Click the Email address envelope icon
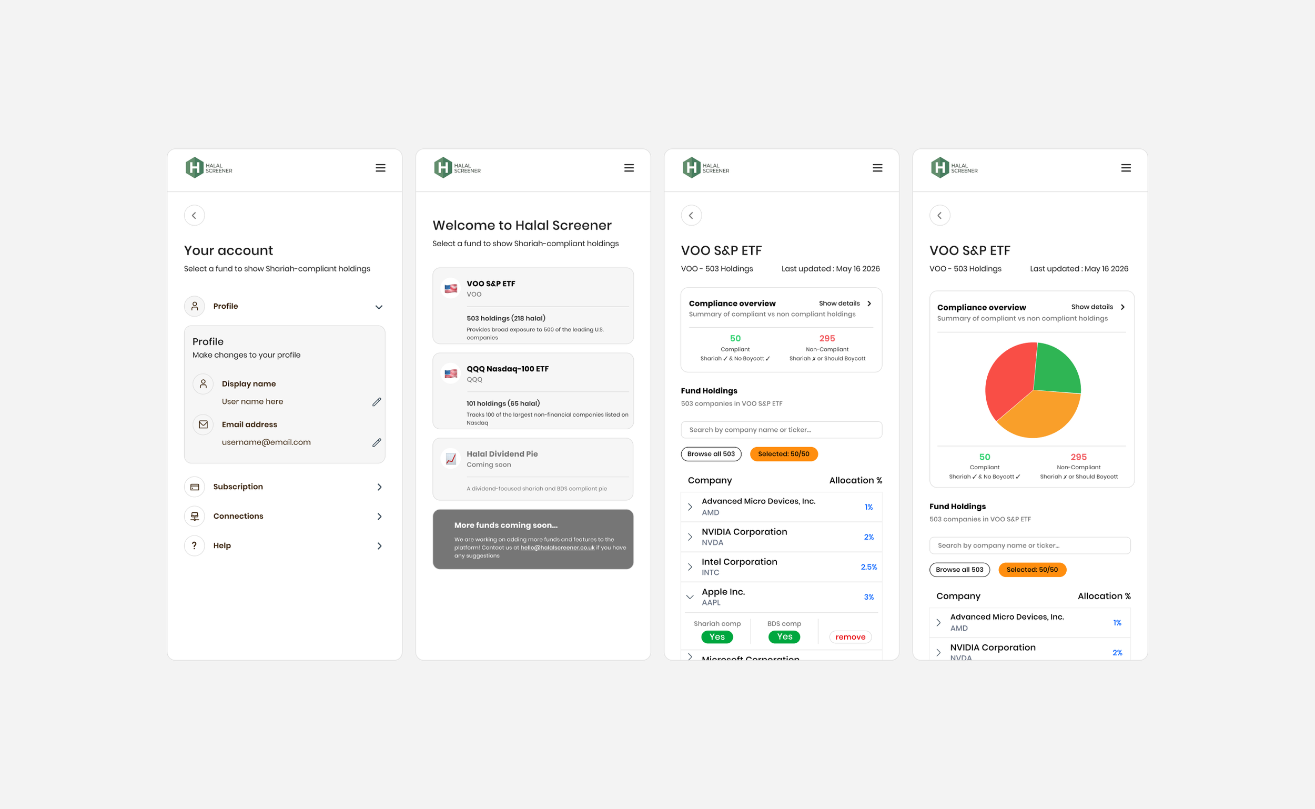The height and width of the screenshot is (809, 1315). (203, 424)
